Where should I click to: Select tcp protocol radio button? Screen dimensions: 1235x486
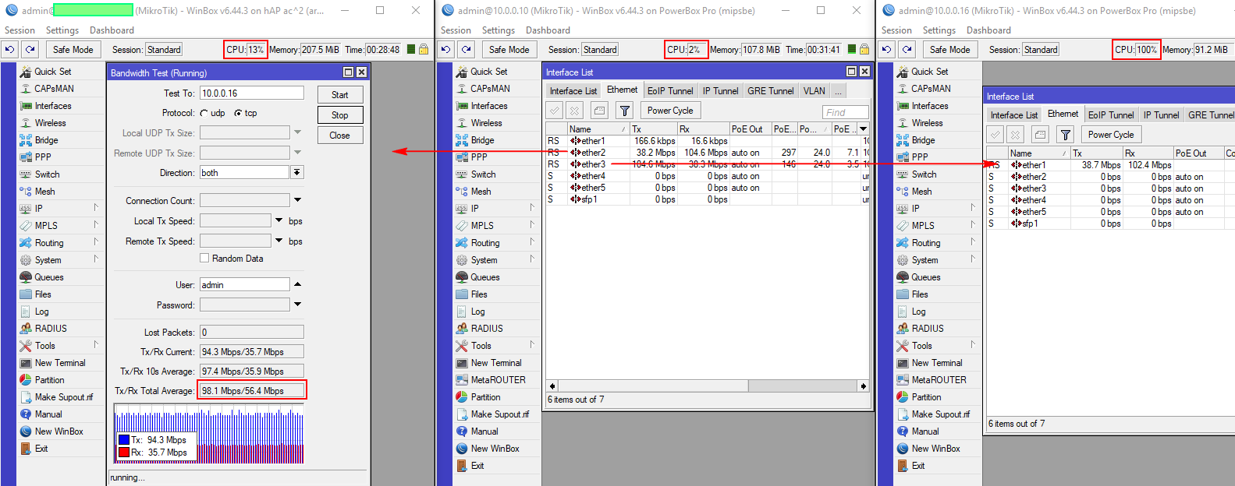pyautogui.click(x=238, y=113)
